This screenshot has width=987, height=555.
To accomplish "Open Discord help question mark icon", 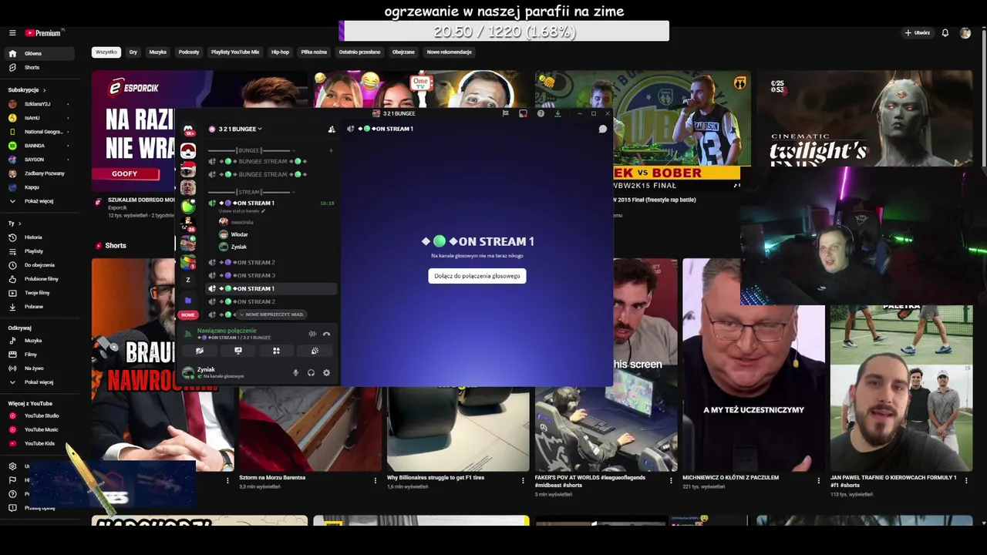I will [541, 113].
